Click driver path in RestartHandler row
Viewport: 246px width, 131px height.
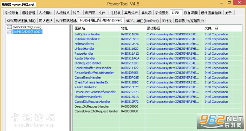point(173,58)
